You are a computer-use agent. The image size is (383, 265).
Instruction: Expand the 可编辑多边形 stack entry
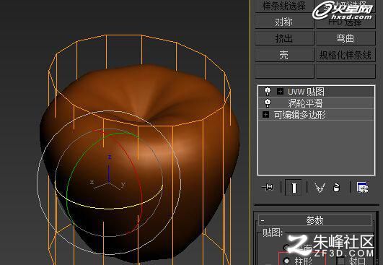[x=265, y=114]
